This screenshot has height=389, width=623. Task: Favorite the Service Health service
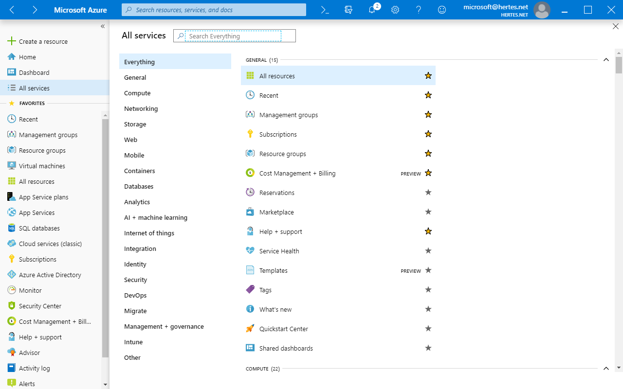(428, 250)
